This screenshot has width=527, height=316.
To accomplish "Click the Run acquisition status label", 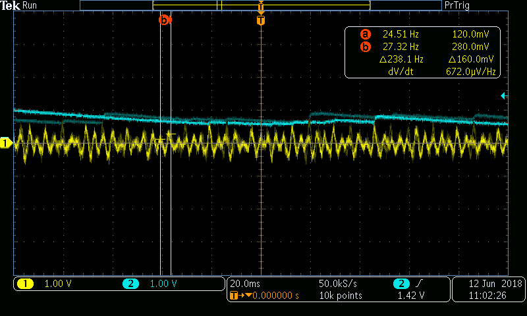I will tap(30, 5).
